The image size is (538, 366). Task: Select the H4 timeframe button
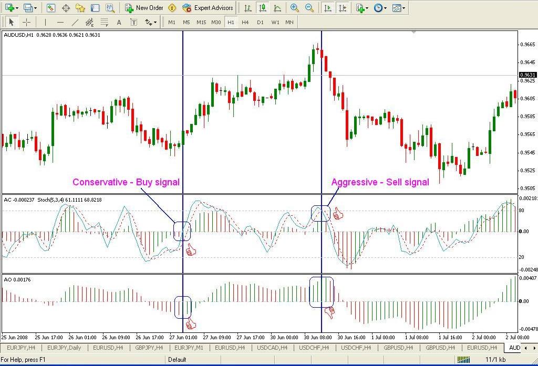point(245,22)
